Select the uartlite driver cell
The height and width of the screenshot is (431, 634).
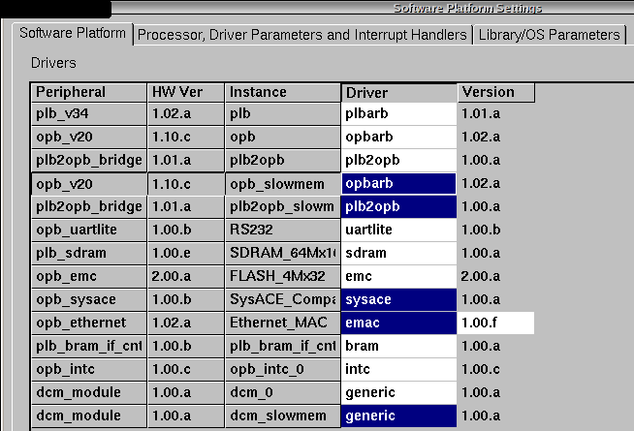(398, 230)
